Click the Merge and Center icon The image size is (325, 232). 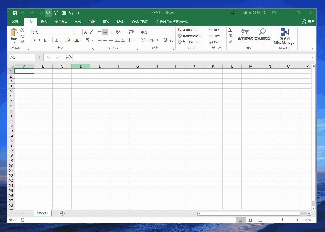coord(131,40)
